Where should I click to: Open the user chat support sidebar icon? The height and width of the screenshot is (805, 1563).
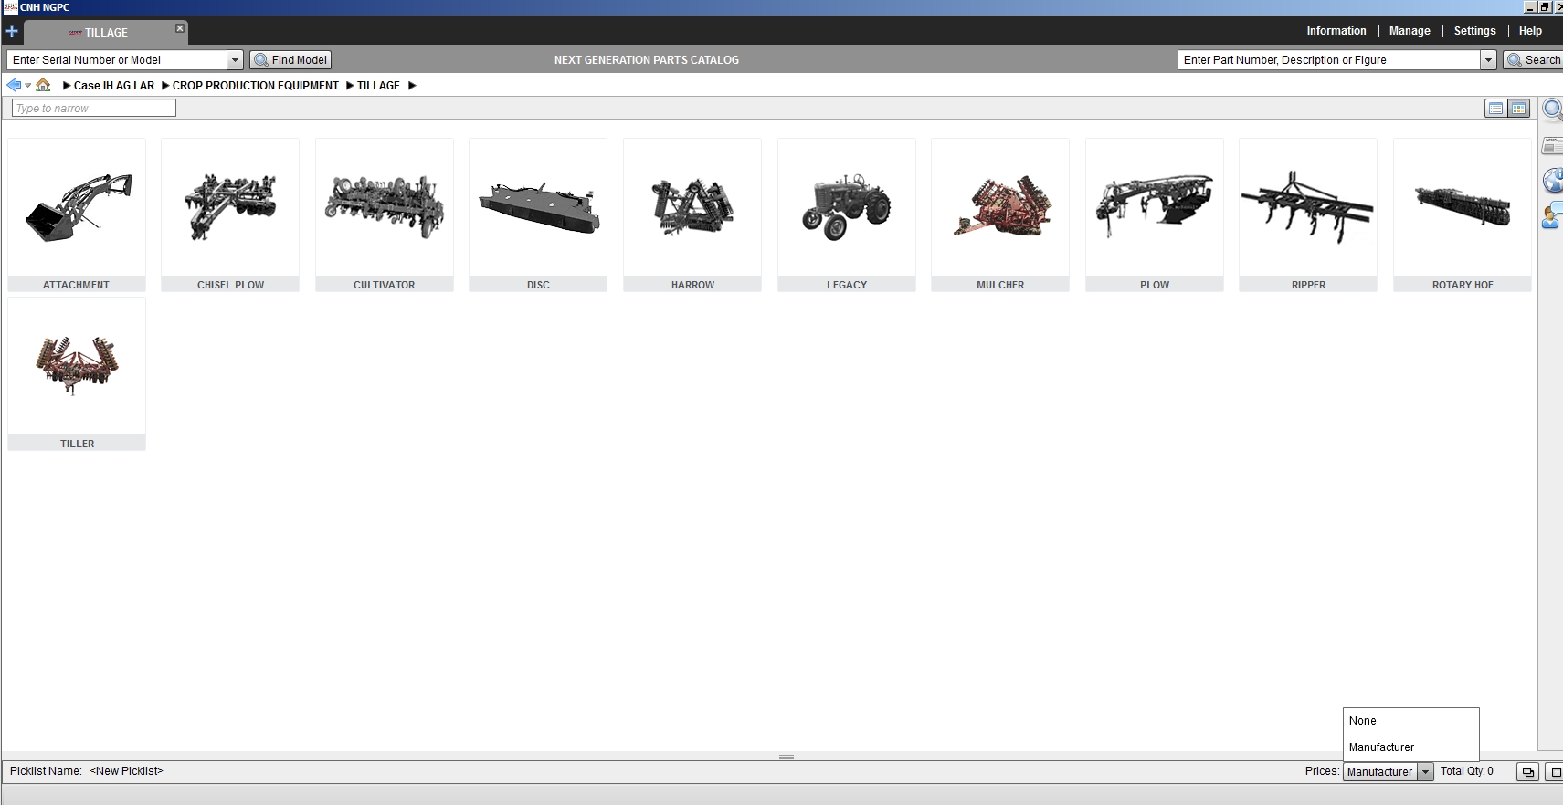tap(1552, 217)
